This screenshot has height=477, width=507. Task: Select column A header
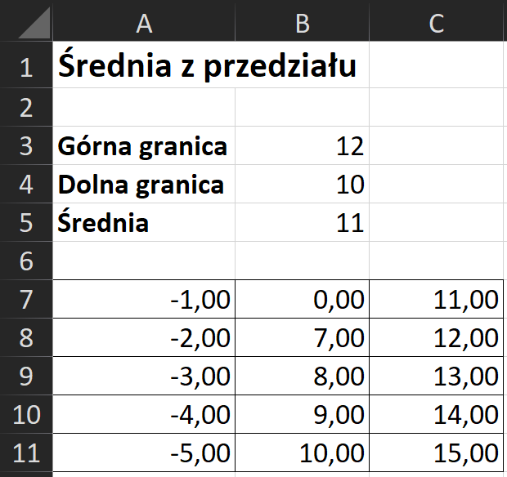(x=144, y=23)
